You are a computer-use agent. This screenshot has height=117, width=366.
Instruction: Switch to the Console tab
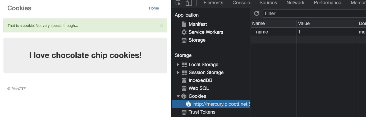(x=241, y=3)
